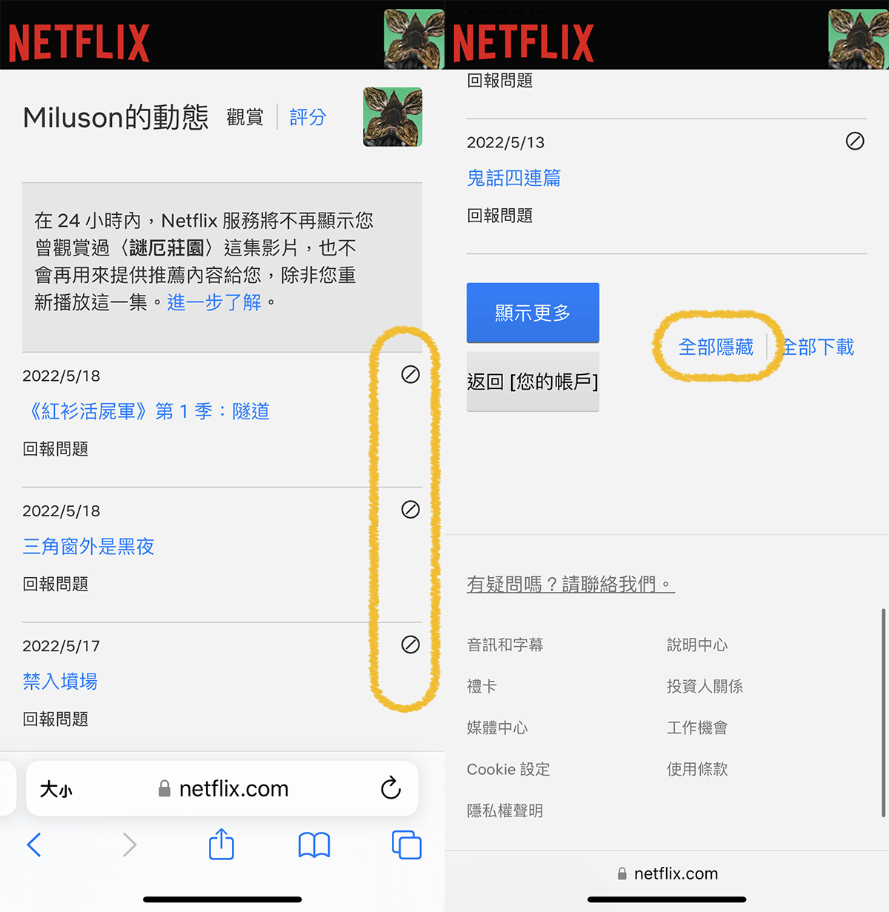This screenshot has width=889, height=912.
Task: Click the Netflix logo in the left screenshot
Action: tap(79, 42)
